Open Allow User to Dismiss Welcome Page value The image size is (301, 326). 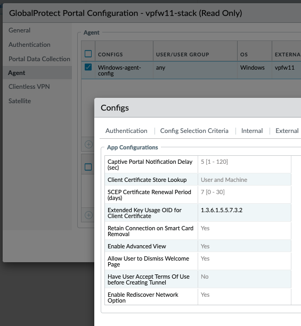(x=245, y=261)
